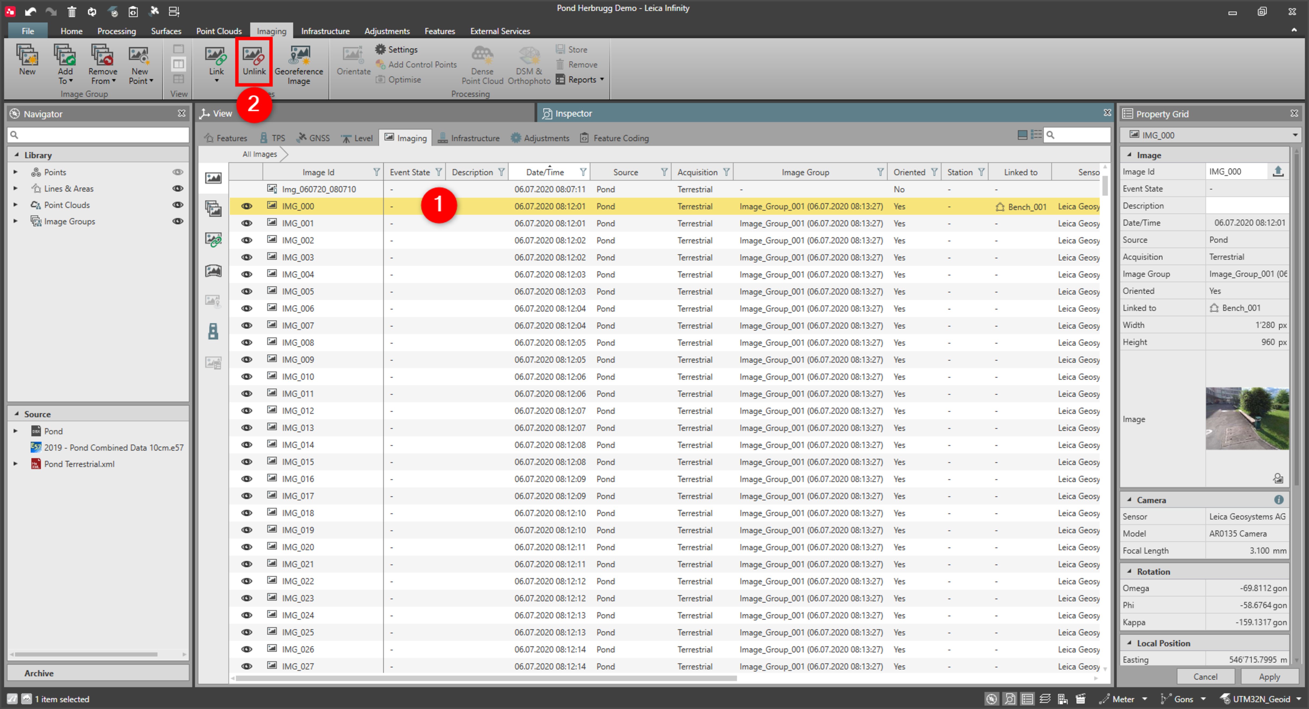Screen dimensions: 1309x709
Task: Switch Inspector to list view icon
Action: (1036, 135)
